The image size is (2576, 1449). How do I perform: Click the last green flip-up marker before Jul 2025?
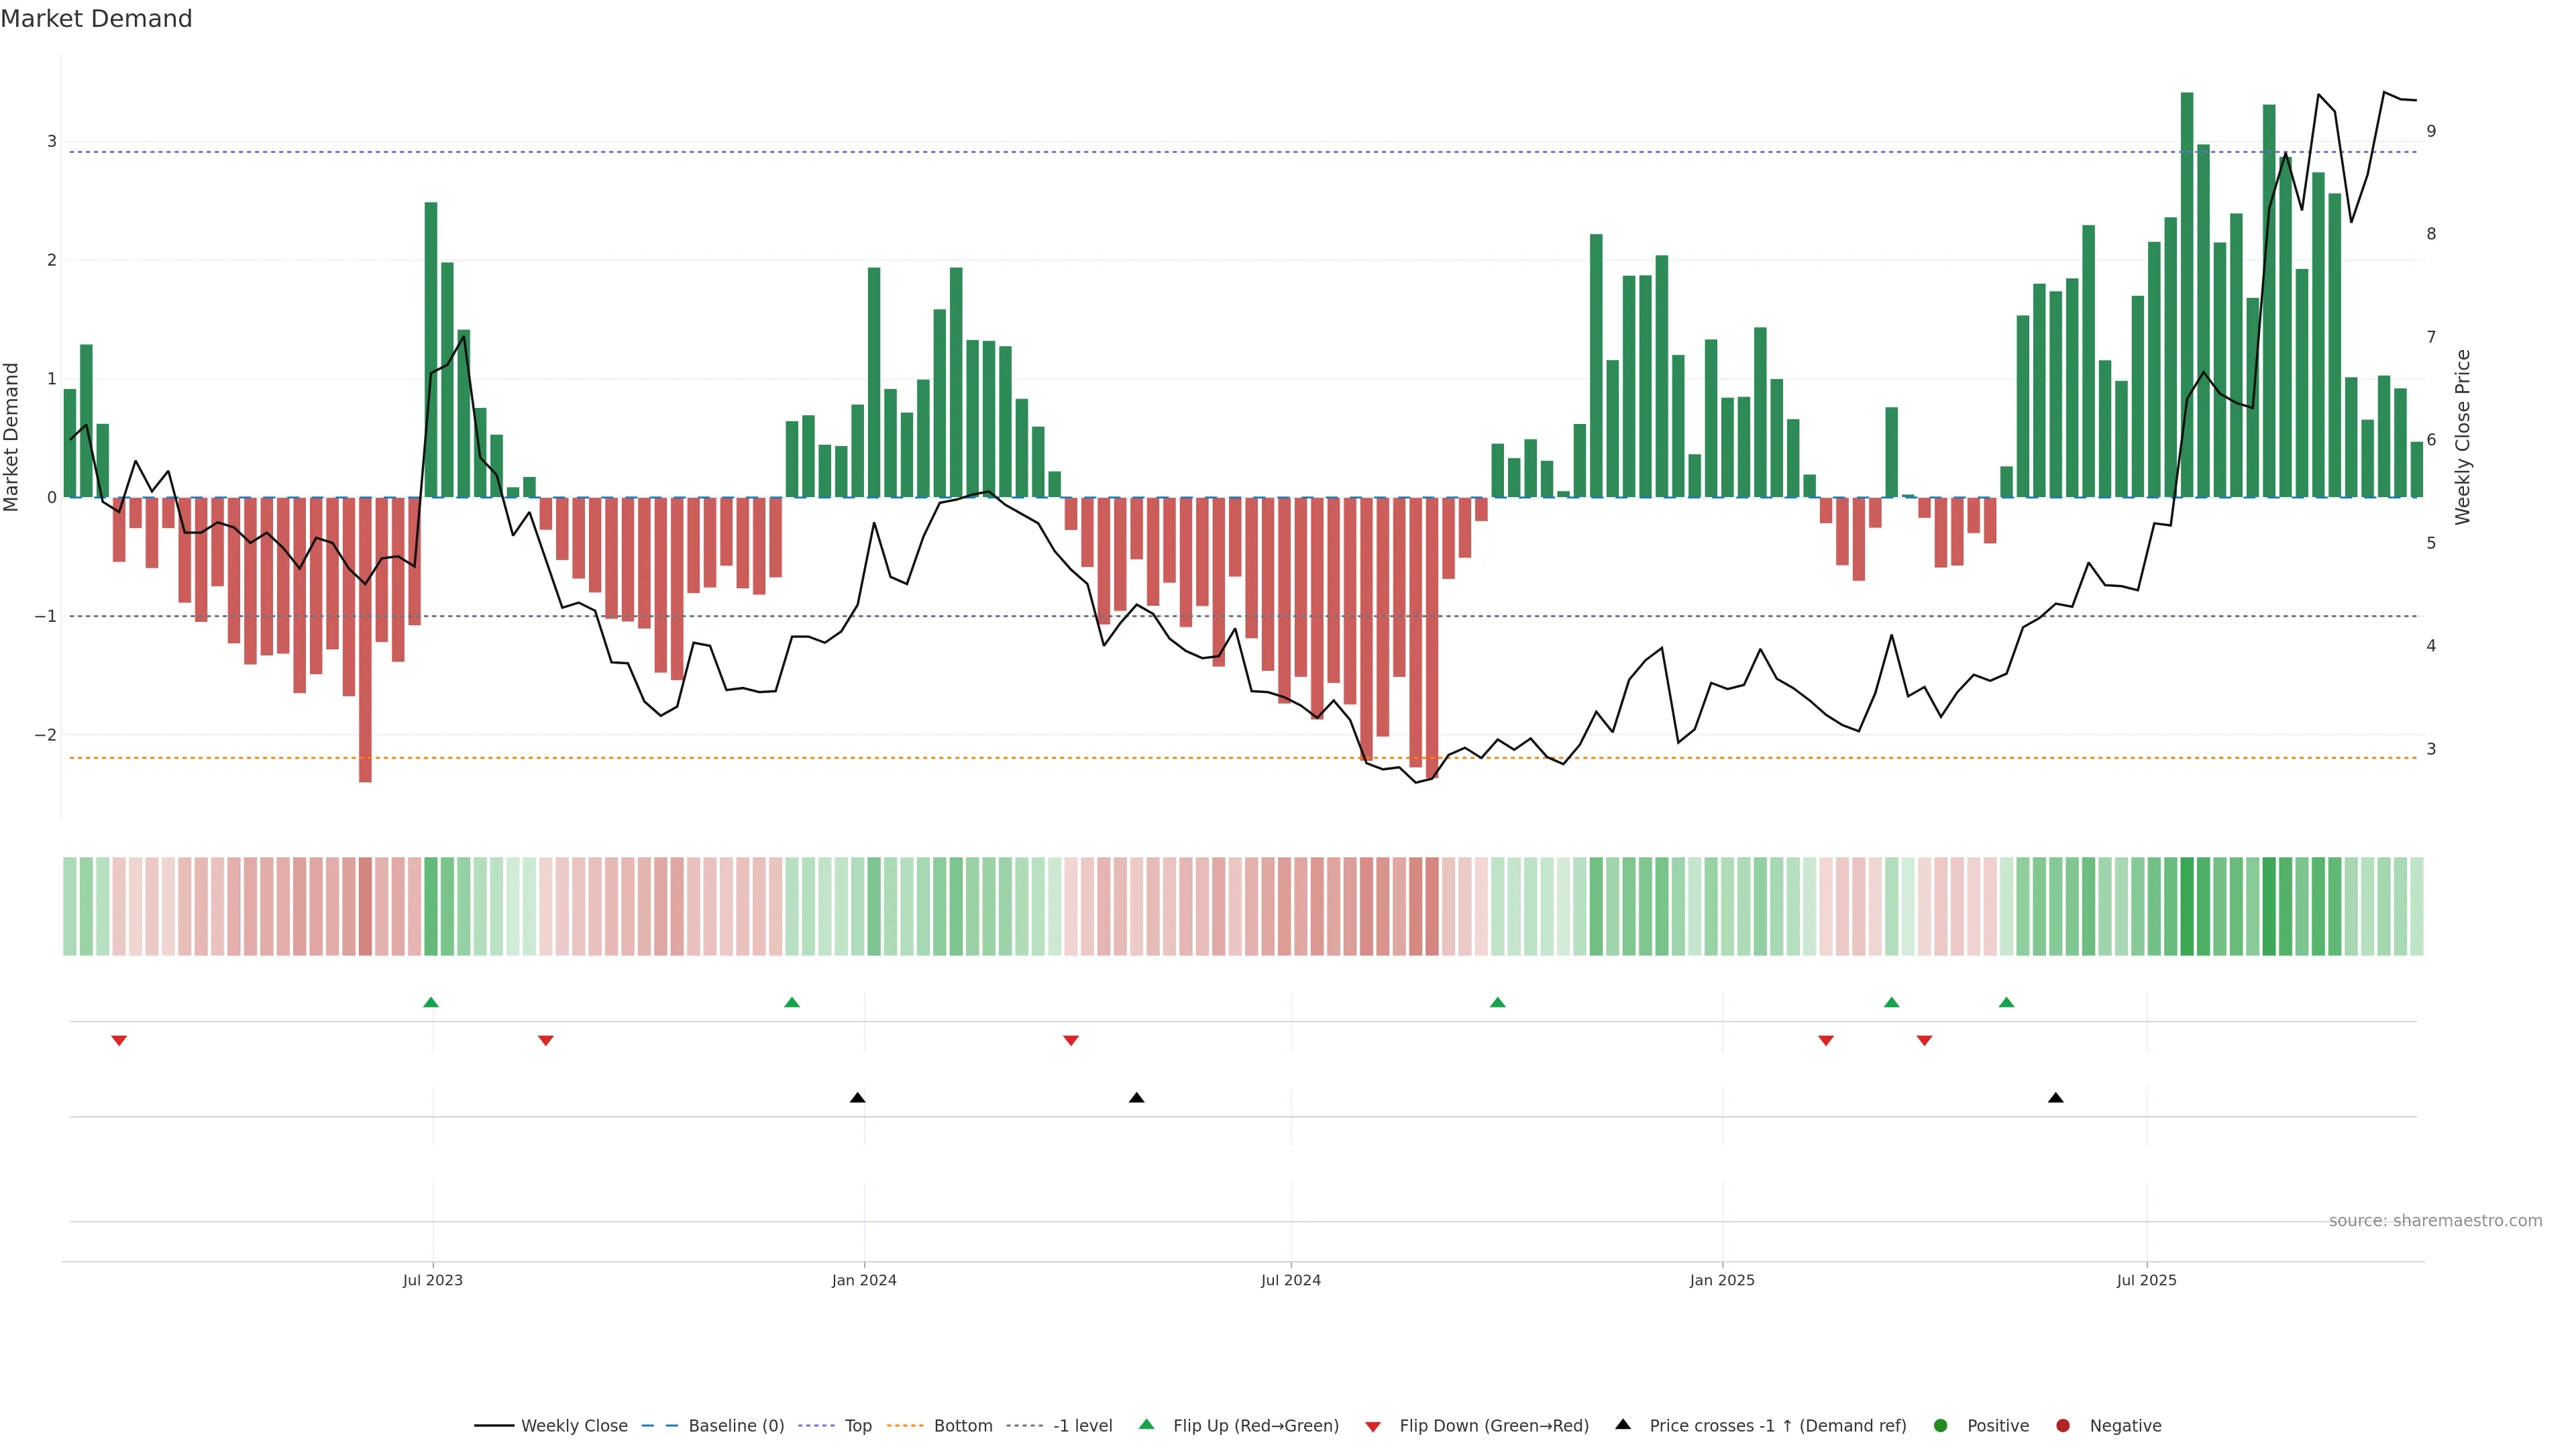pyautogui.click(x=2006, y=1002)
